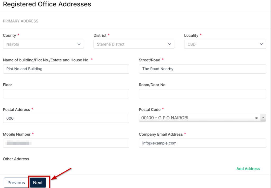Screen dimensions: 271x188
Task: Click the Plot No and Building field
Action: coord(66,69)
